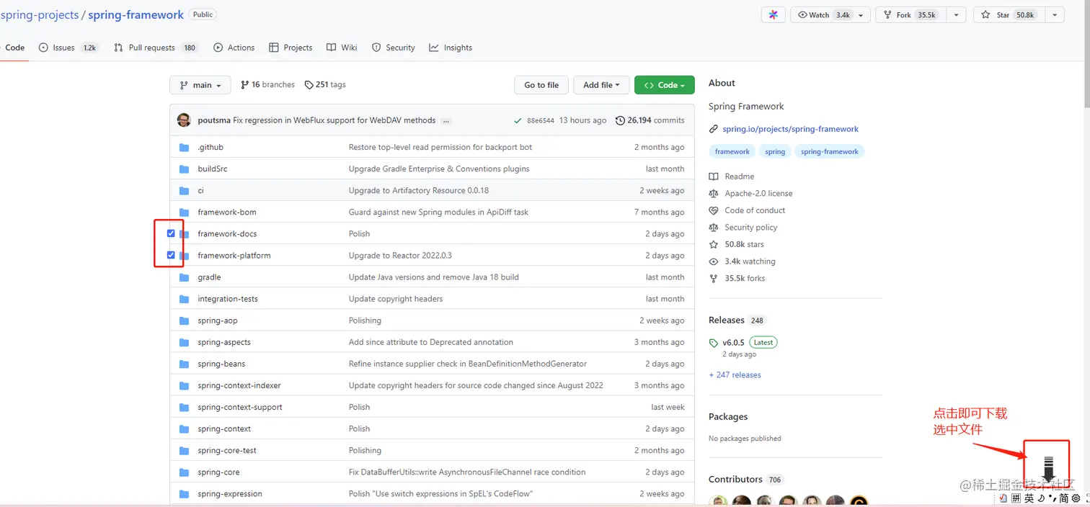Select the Code tab
Screen dimensions: 1090x507
pos(14,48)
